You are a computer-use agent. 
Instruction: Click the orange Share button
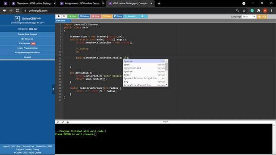[107, 16]
